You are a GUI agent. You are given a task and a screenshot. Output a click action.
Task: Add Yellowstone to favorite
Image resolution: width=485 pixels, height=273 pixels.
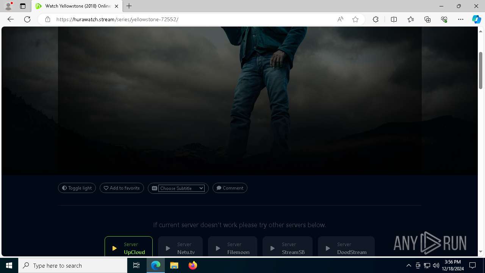(122, 188)
